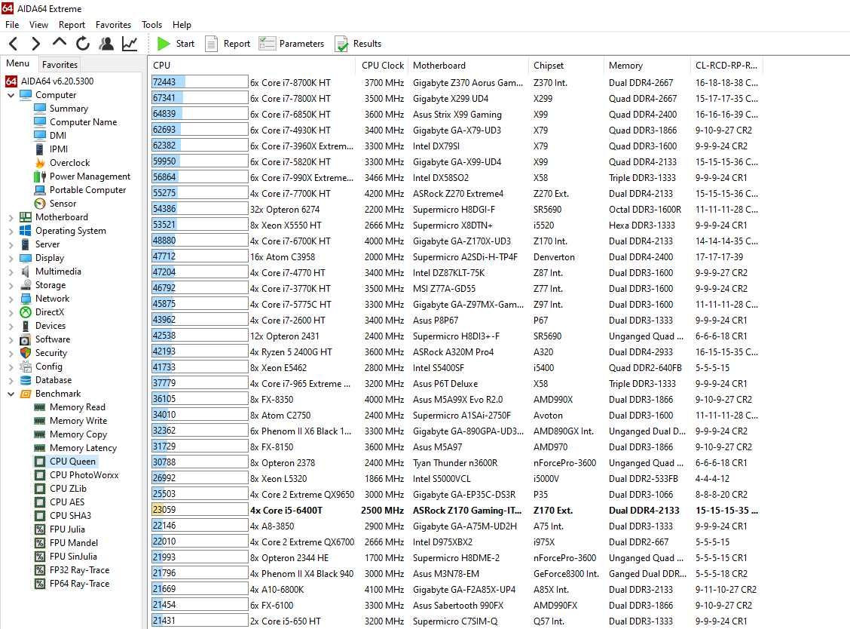Open benchmark Parameters
This screenshot has height=629, width=850.
pyautogui.click(x=292, y=44)
